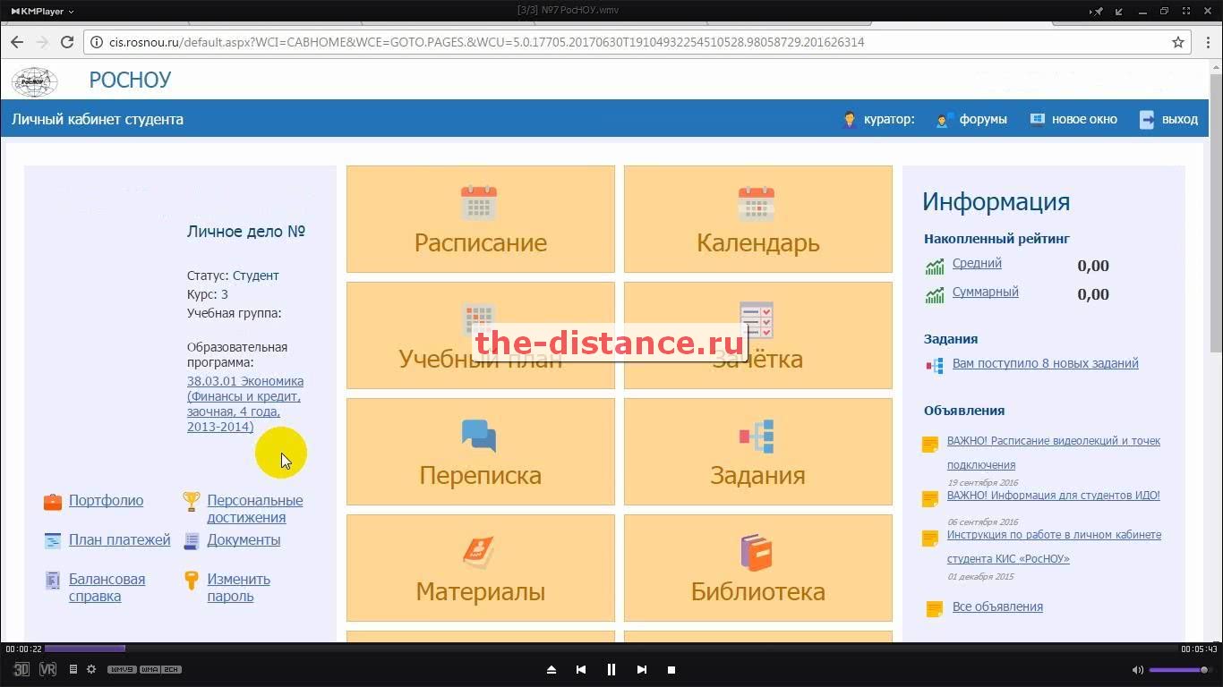Image resolution: width=1223 pixels, height=687 pixels.
Task: Expand the KMPlayer main menu dropdown
Action: pyautogui.click(x=41, y=11)
